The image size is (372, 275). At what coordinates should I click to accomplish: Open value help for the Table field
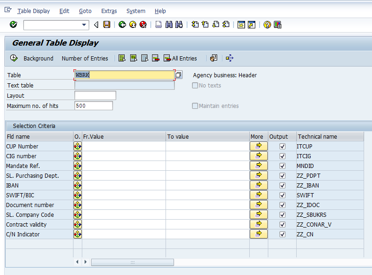click(x=178, y=74)
